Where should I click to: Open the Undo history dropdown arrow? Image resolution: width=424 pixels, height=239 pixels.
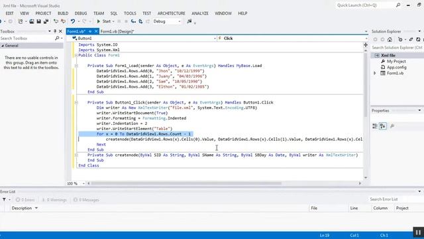(78, 21)
